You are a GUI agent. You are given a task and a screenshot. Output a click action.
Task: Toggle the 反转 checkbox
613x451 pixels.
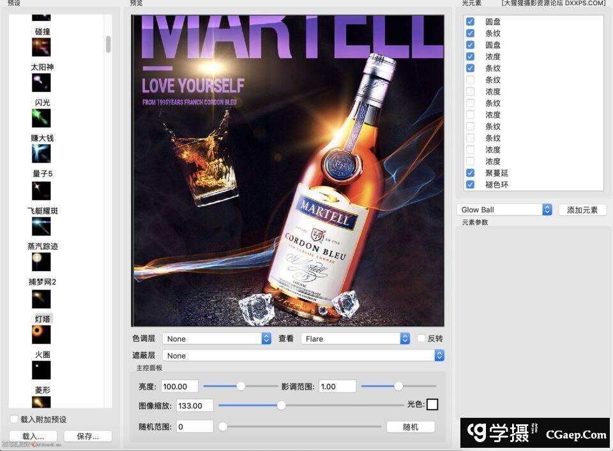click(x=421, y=339)
